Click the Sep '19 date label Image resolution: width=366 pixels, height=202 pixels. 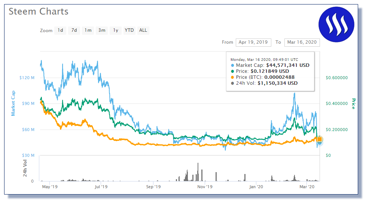pos(153,187)
